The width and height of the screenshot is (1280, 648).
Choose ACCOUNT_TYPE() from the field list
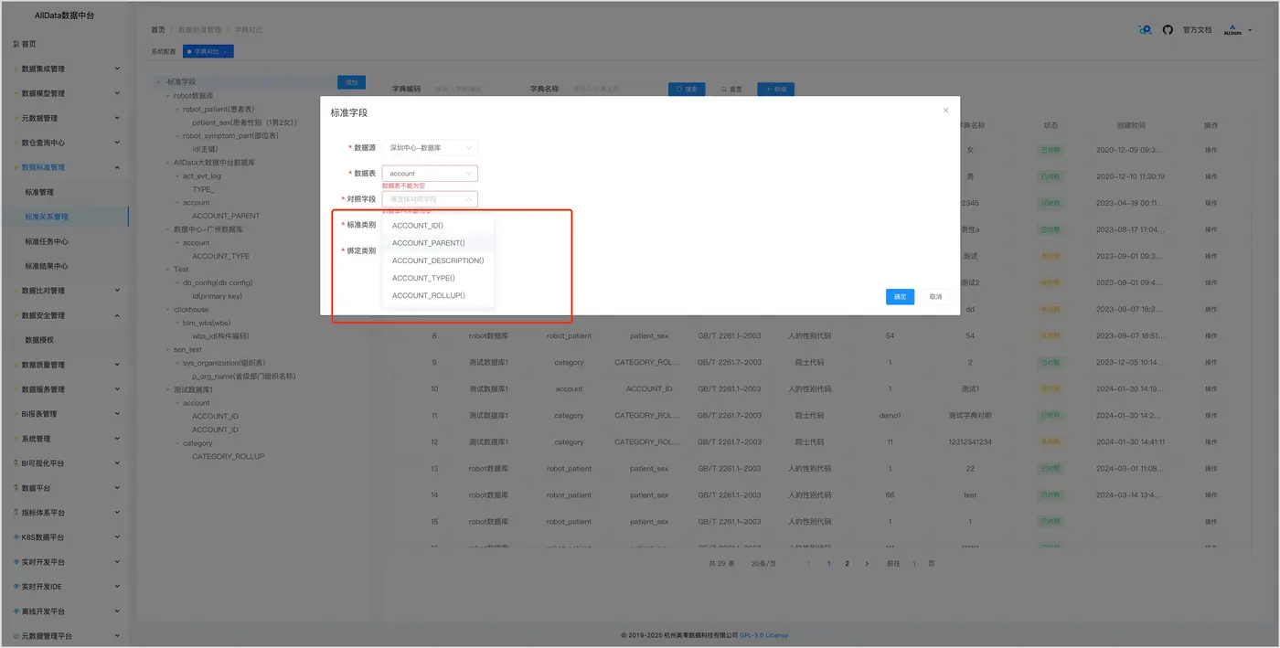tap(438, 278)
